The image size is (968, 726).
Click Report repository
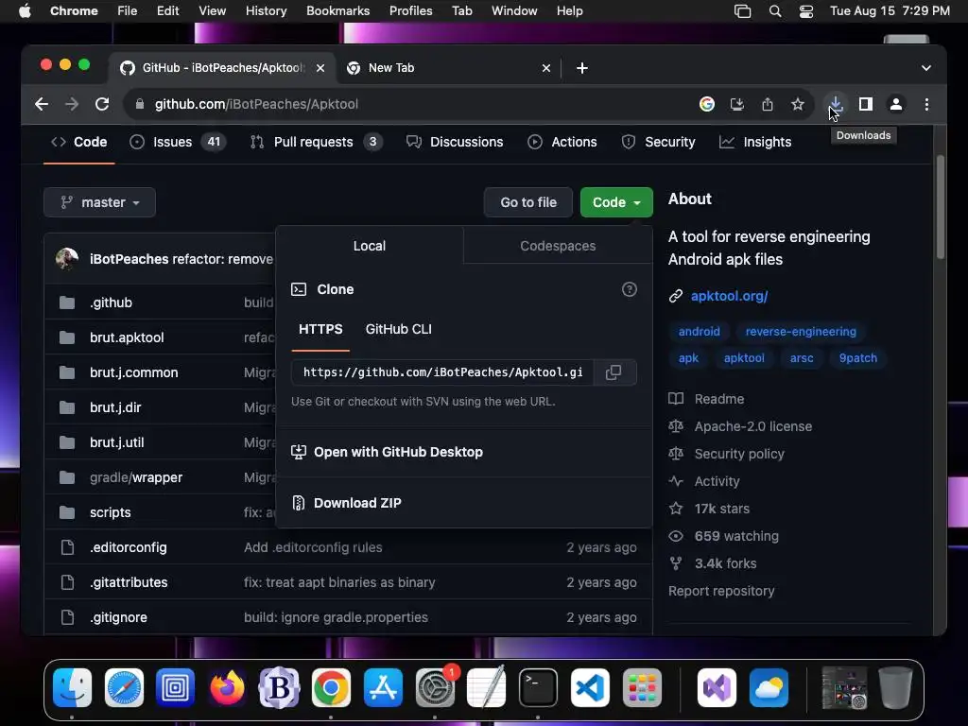pyautogui.click(x=721, y=591)
